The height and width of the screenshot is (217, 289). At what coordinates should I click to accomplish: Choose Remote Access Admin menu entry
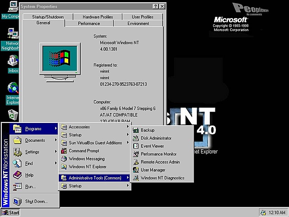(162, 162)
